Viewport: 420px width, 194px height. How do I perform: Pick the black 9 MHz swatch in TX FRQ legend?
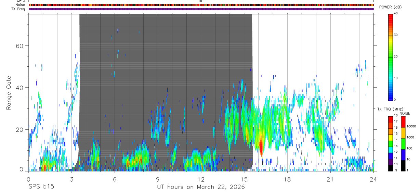[x=391, y=168]
